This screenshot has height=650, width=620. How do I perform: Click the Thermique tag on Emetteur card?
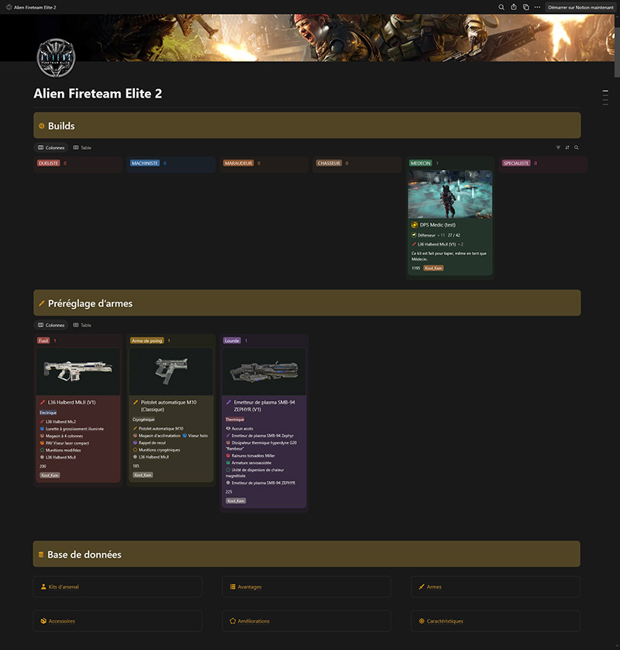coord(235,420)
